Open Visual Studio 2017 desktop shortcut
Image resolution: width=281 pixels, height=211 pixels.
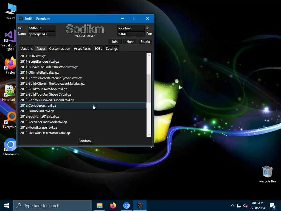click(9, 40)
